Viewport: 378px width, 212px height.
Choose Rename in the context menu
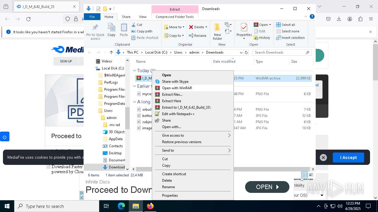pyautogui.click(x=193, y=187)
